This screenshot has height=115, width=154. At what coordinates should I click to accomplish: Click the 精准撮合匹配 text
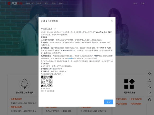pyautogui.click(x=16, y=107)
